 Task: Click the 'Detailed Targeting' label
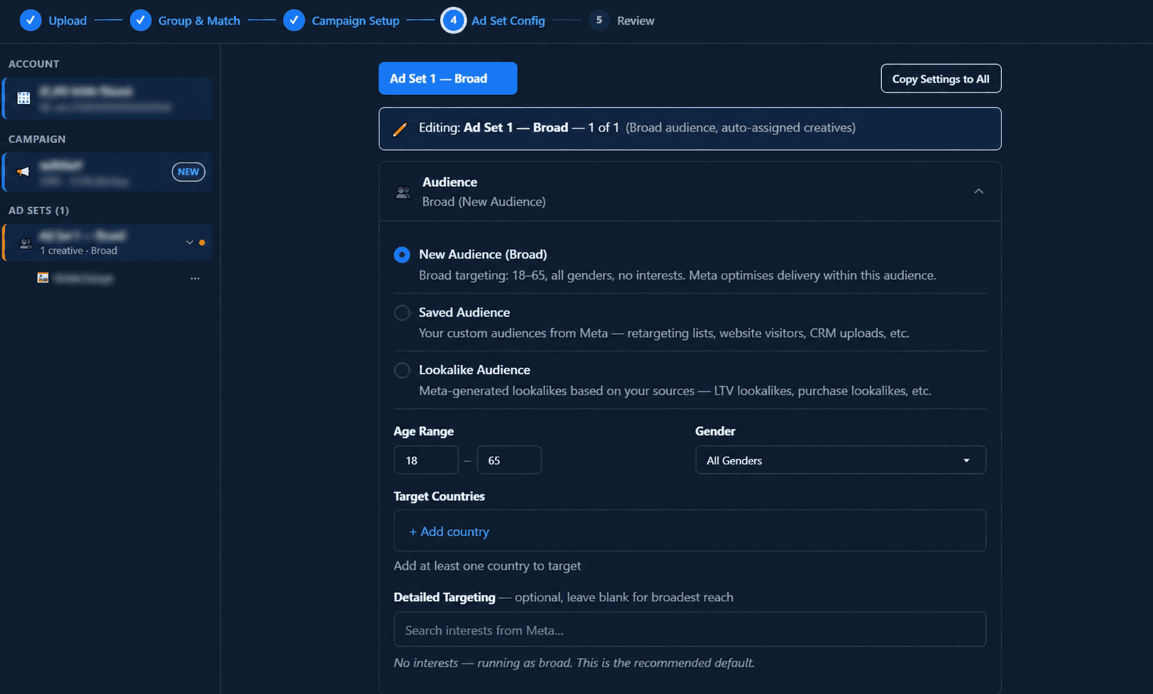(445, 597)
